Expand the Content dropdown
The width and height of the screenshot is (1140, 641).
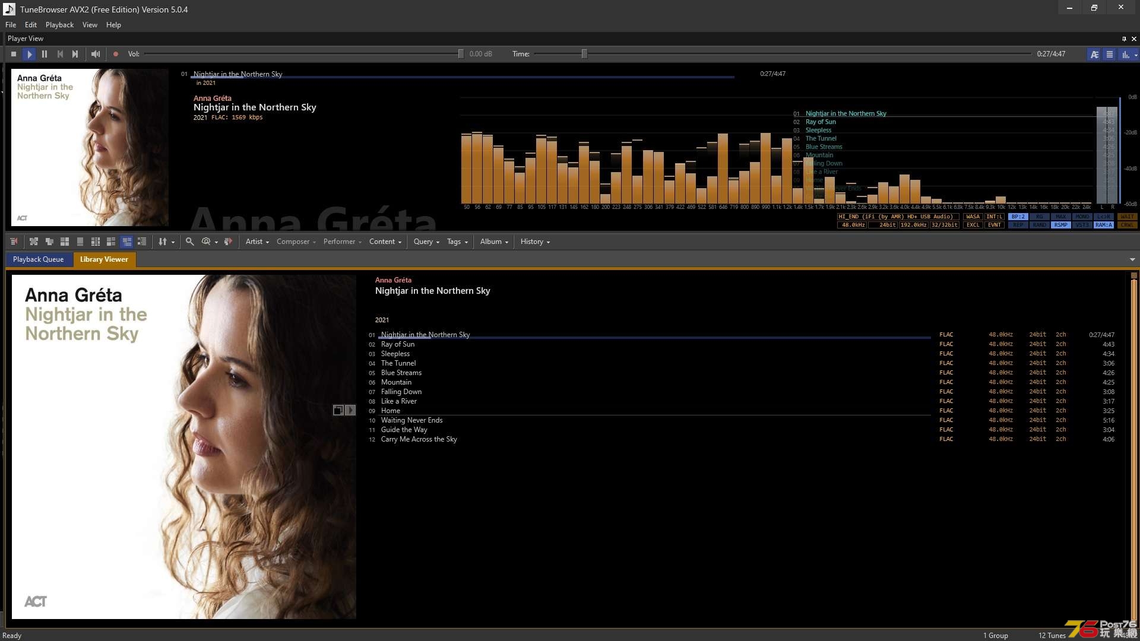385,242
